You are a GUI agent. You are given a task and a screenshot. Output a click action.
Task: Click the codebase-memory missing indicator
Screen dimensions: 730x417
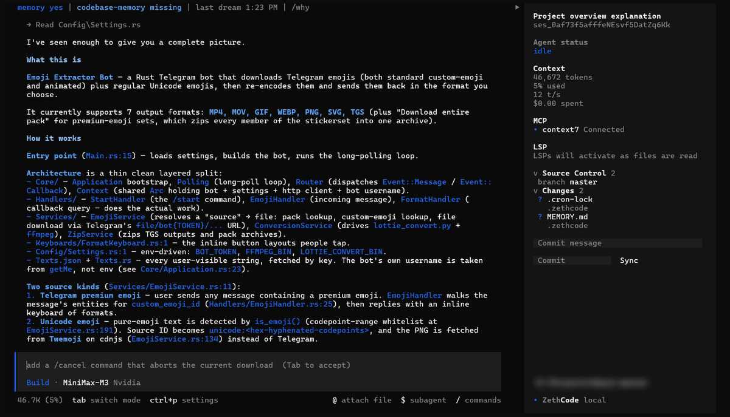click(x=129, y=7)
